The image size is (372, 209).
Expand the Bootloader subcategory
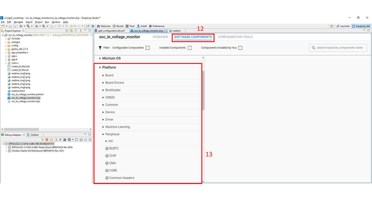tap(103, 90)
